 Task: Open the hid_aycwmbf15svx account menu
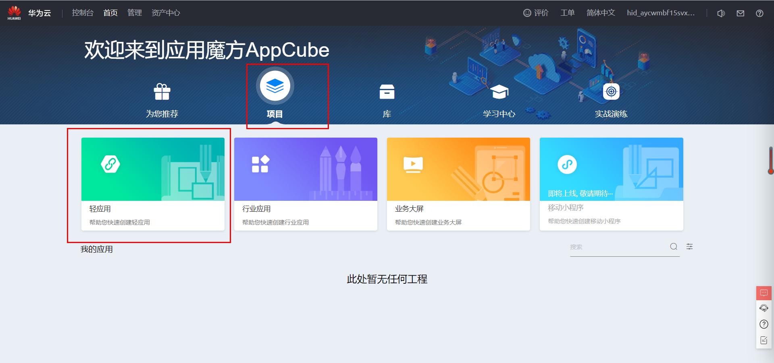pos(661,13)
